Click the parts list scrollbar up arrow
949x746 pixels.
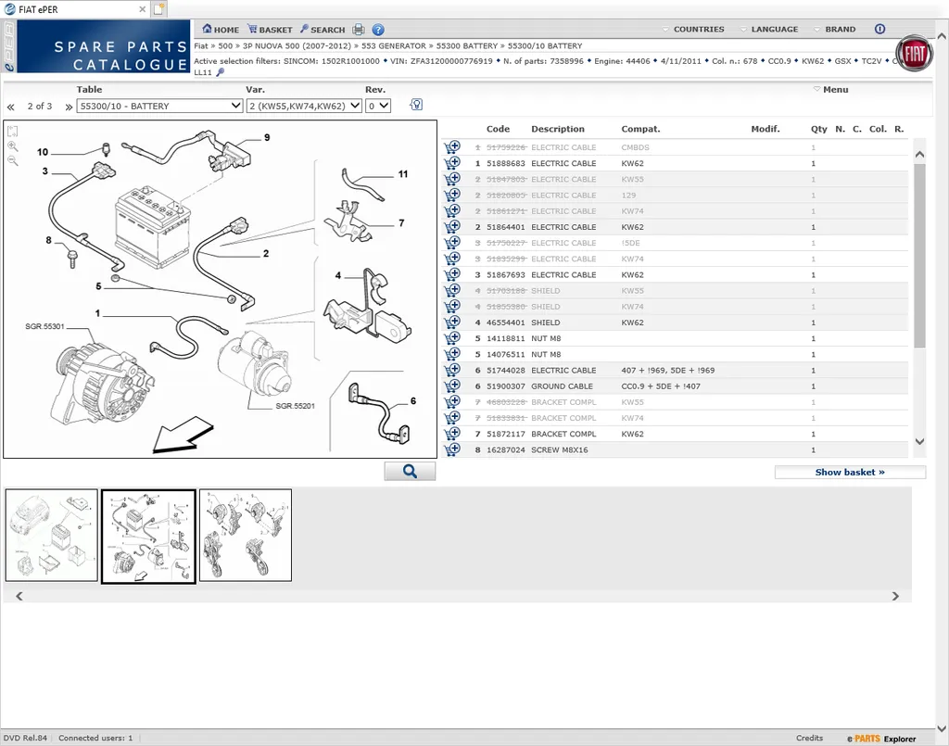point(919,154)
